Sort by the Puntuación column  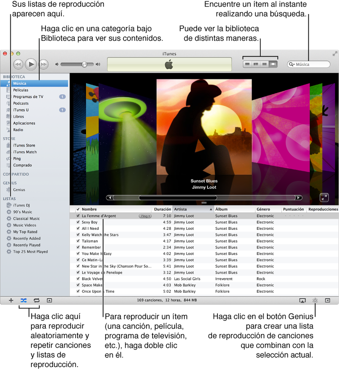coord(294,209)
